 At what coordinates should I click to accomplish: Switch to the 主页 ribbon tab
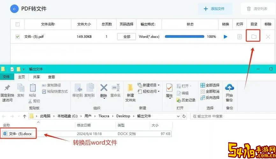tap(21, 77)
